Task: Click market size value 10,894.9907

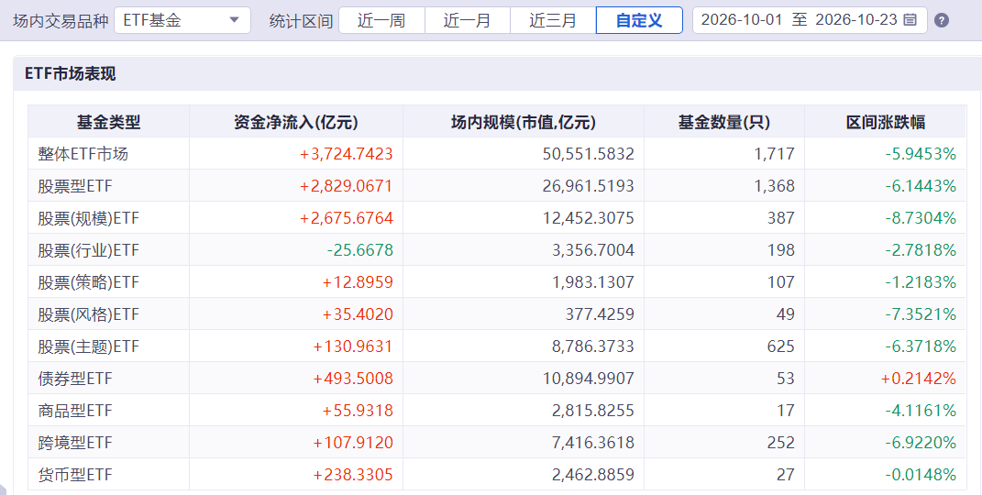Action: 589,379
